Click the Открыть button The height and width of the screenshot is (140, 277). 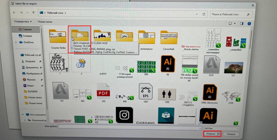click(x=211, y=134)
